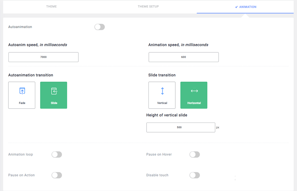Image resolution: width=297 pixels, height=191 pixels.
Task: Choose the Slide autoanimation transition icon
Action: [54, 91]
